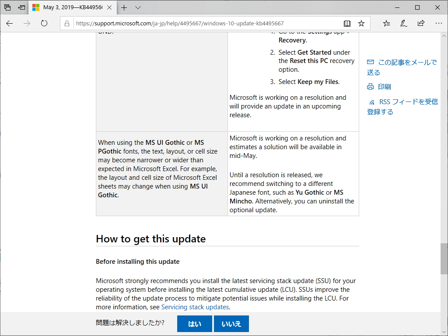
Task: Click the いいえ button
Action: (231, 324)
